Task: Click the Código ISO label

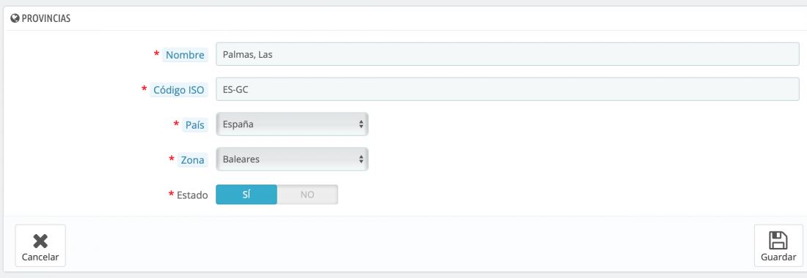Action: 179,90
